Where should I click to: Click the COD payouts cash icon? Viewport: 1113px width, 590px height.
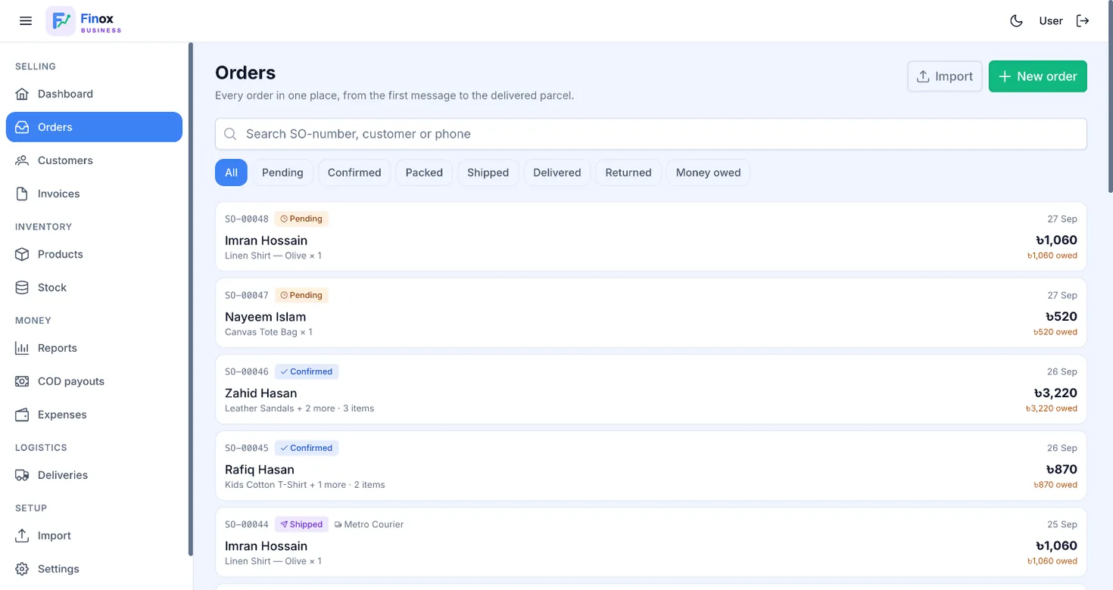[x=22, y=381]
